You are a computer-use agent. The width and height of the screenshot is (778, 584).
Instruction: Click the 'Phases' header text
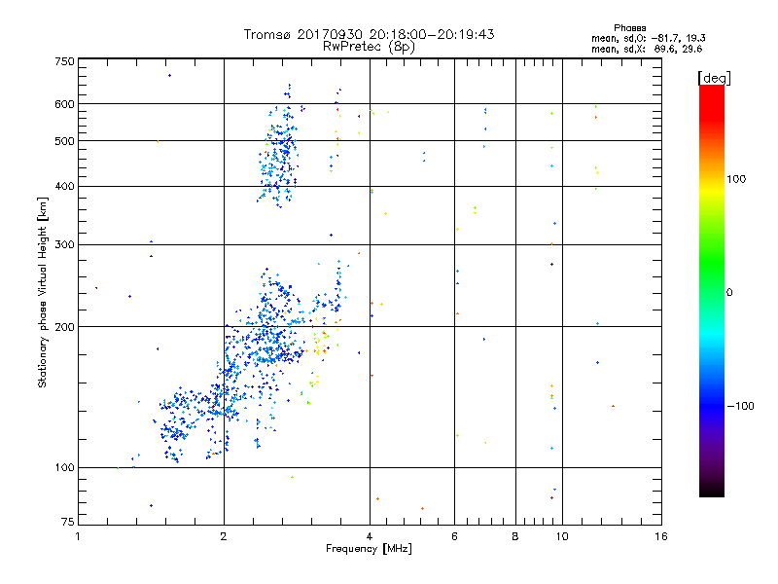pos(629,28)
